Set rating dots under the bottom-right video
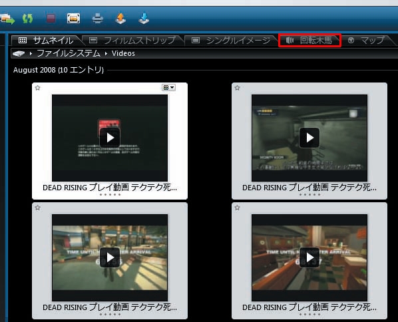This screenshot has width=398, height=322. pos(309,315)
